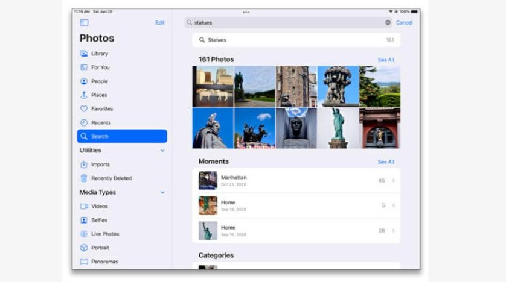Select the Search sidebar tab
This screenshot has width=506, height=282.
tap(122, 137)
